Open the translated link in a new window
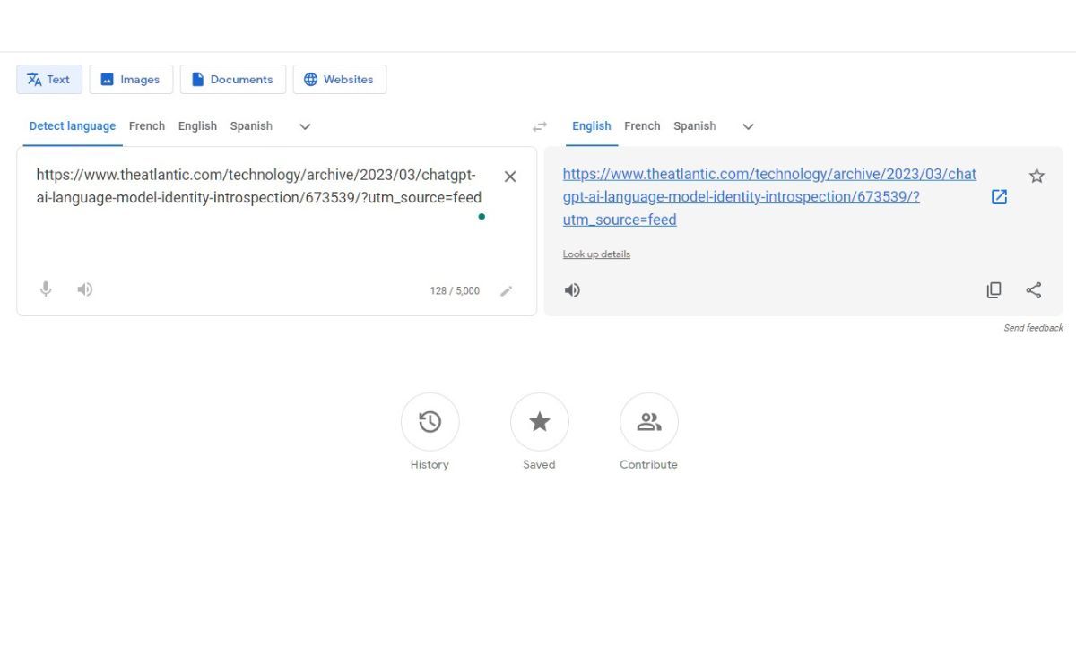The image size is (1076, 672). pos(999,196)
